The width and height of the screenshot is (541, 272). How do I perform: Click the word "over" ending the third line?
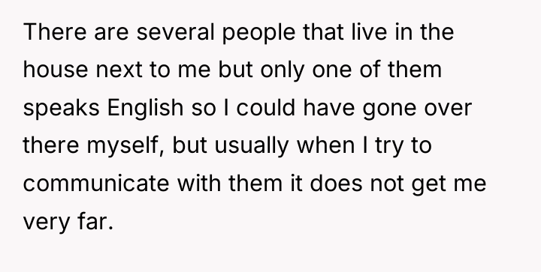tap(448, 109)
